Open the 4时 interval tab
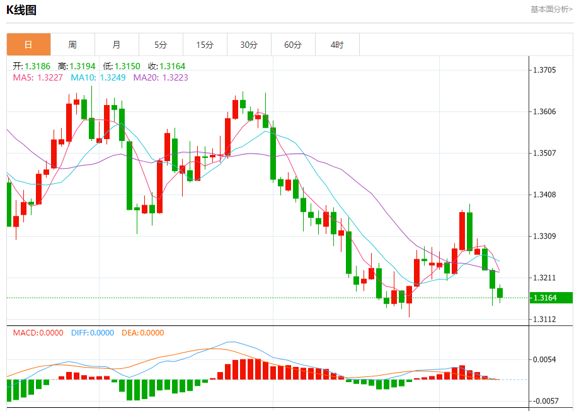This screenshot has height=411, width=579. point(337,45)
